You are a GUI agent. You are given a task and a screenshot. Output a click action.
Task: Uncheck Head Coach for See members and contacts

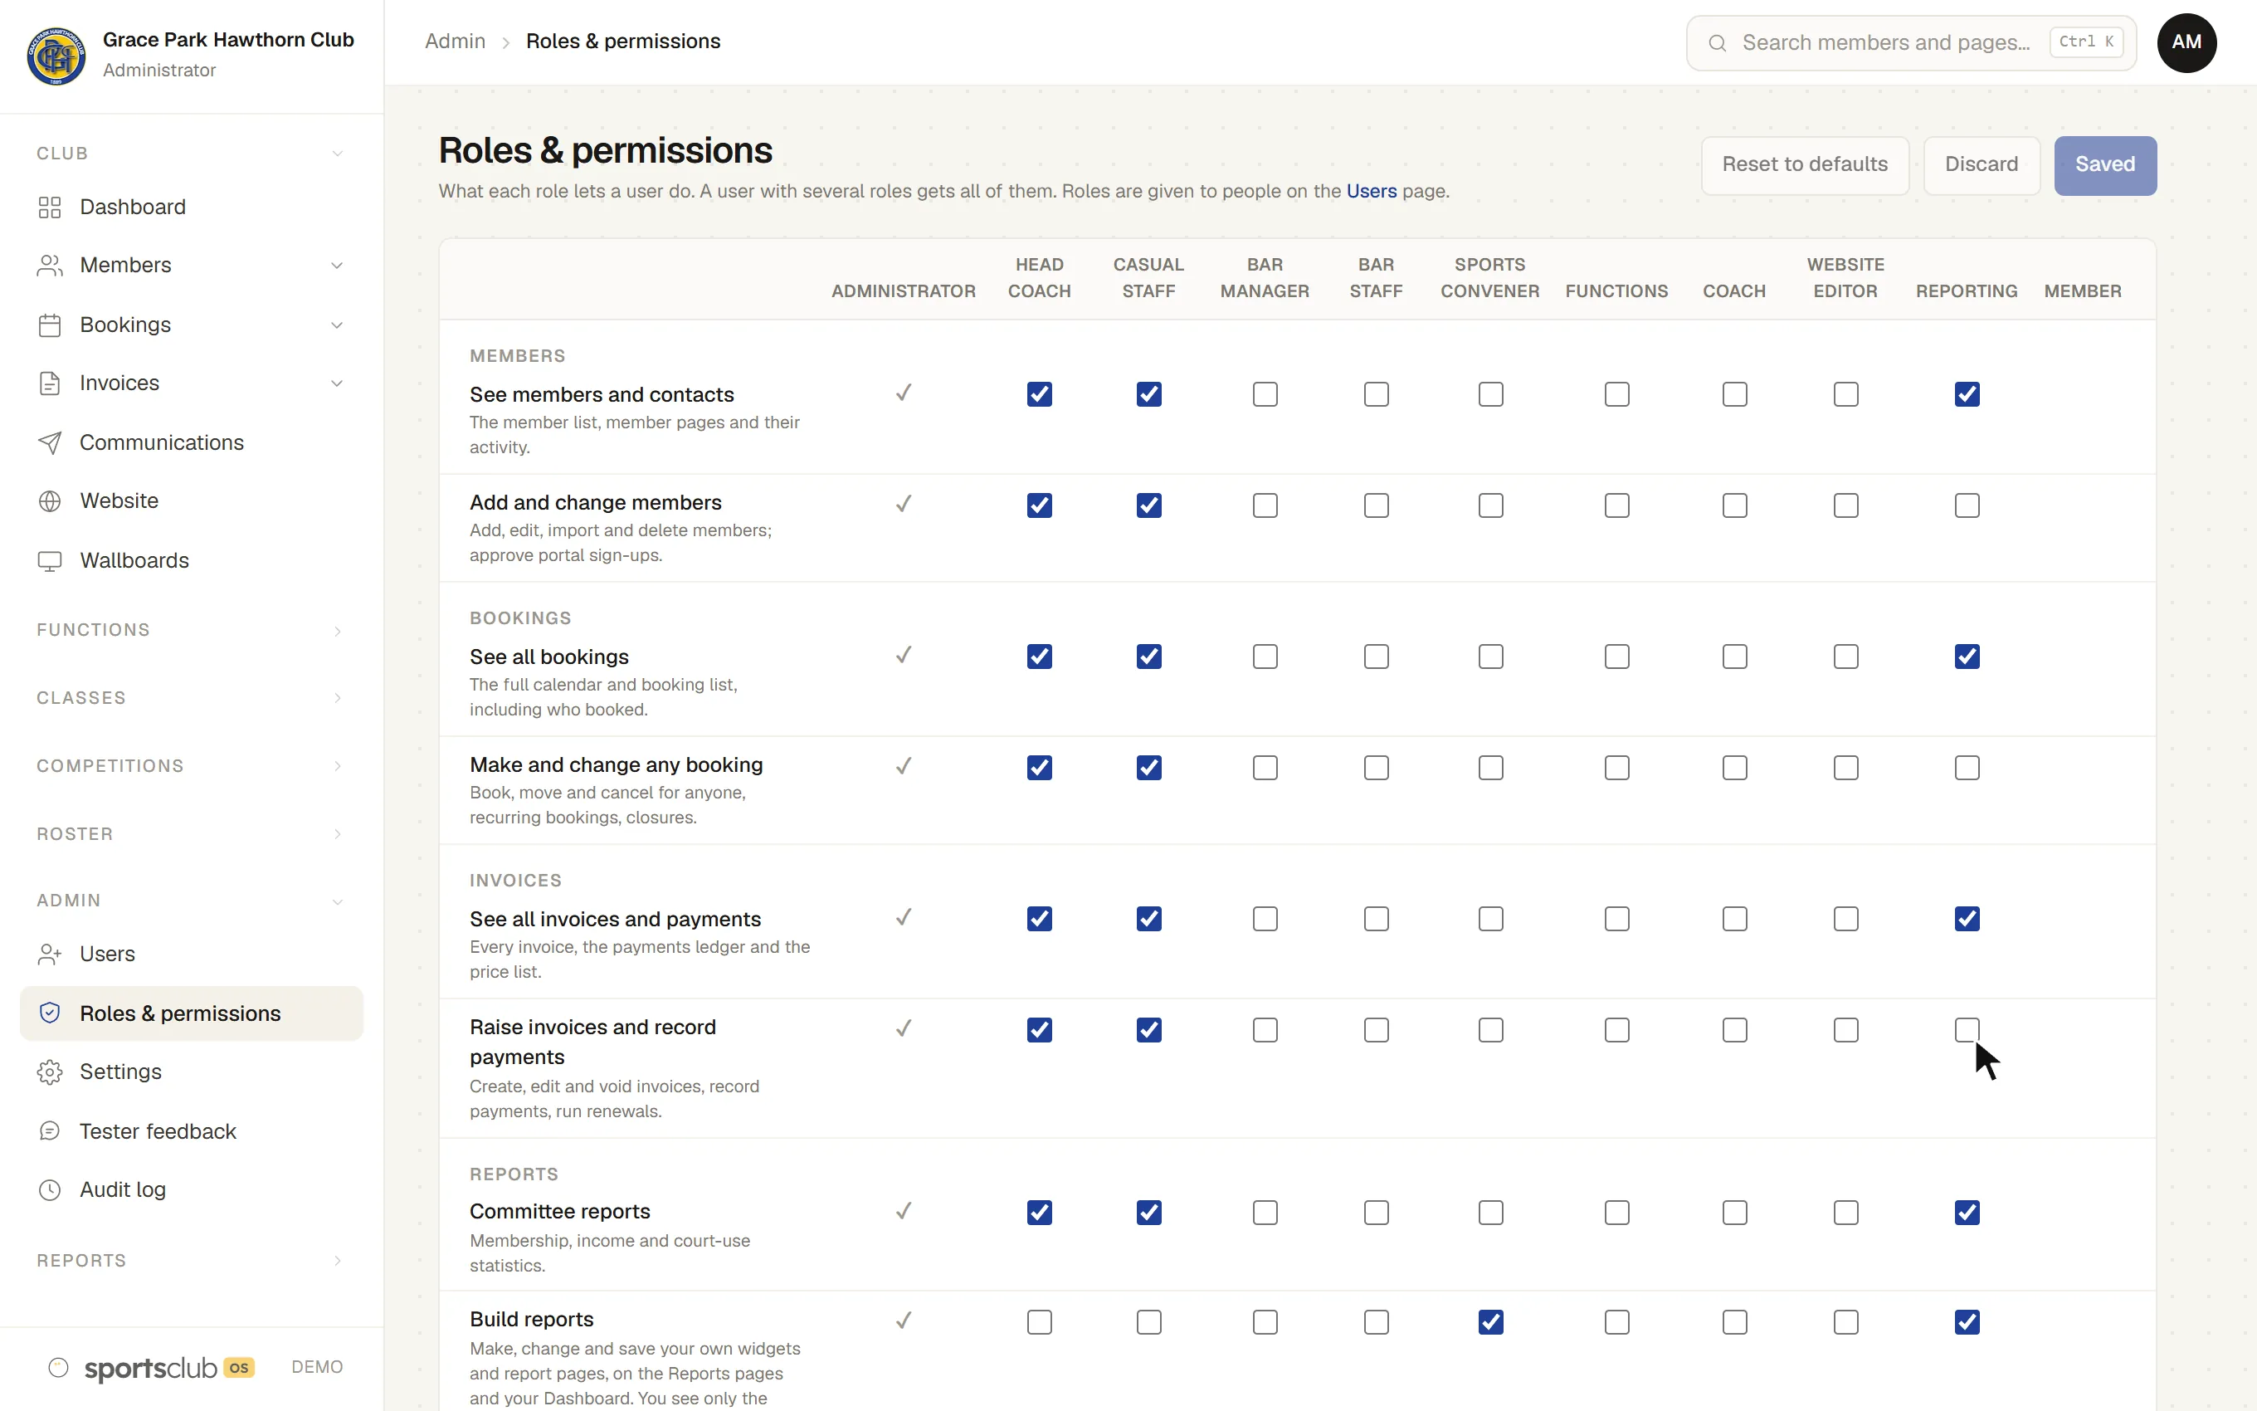[1039, 395]
